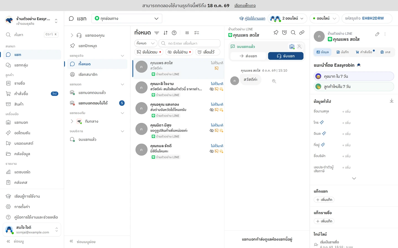Open แชทกลุ่ม in the sidebar
The height and width of the screenshot is (248, 398).
click(32, 65)
